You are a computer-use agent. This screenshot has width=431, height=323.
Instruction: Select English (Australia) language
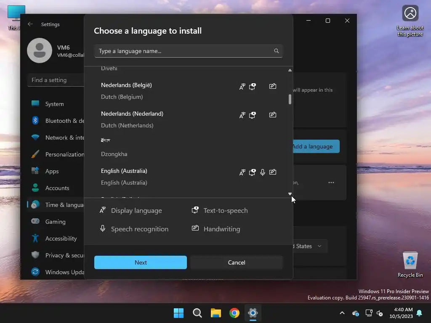(x=188, y=177)
